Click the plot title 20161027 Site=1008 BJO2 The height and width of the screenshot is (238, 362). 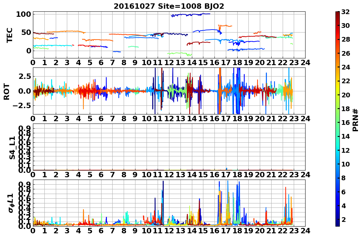point(169,6)
